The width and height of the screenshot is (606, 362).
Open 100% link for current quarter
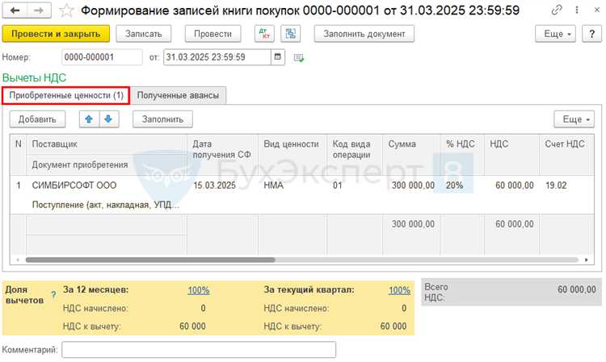[399, 290]
